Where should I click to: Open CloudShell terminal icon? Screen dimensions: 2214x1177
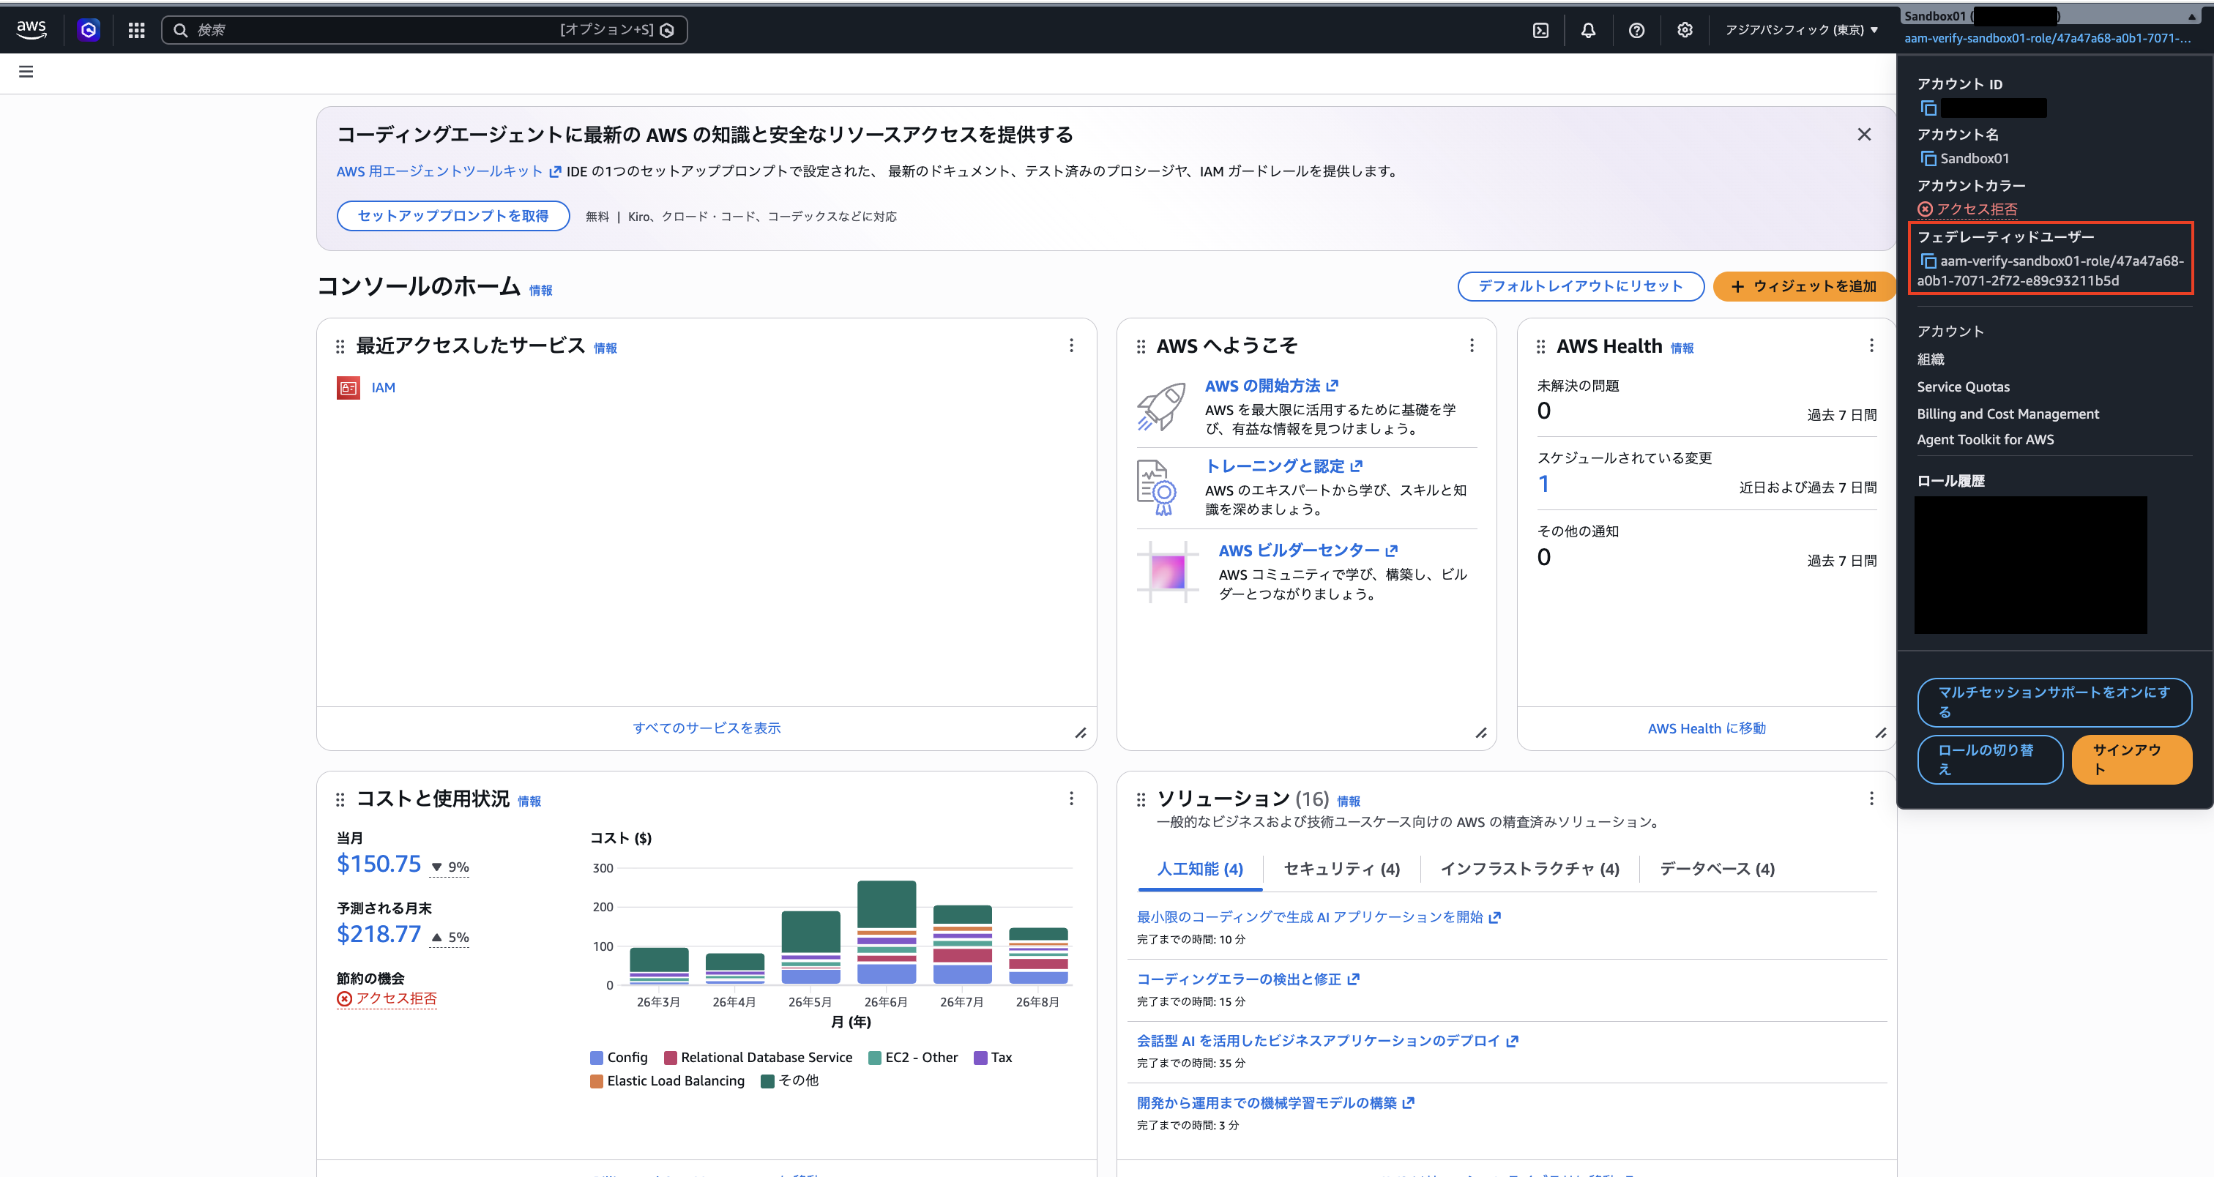[x=1540, y=30]
